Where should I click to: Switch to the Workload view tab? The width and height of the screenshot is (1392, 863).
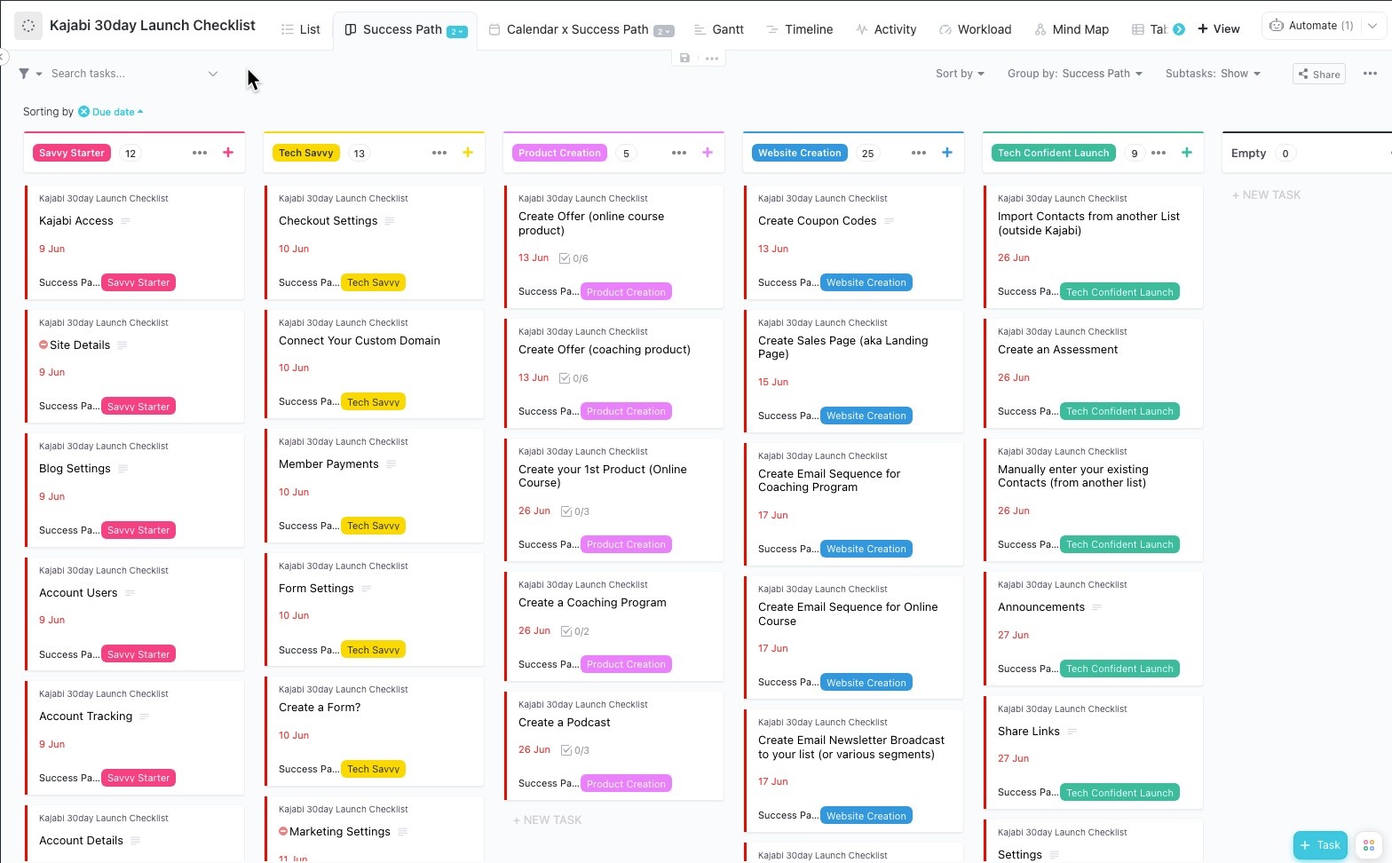coord(975,29)
